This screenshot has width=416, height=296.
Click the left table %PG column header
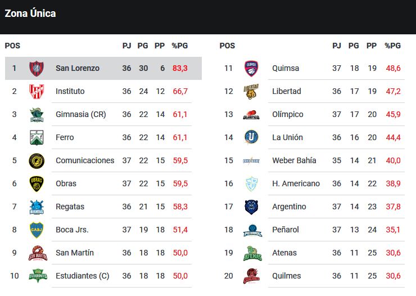[x=180, y=46]
